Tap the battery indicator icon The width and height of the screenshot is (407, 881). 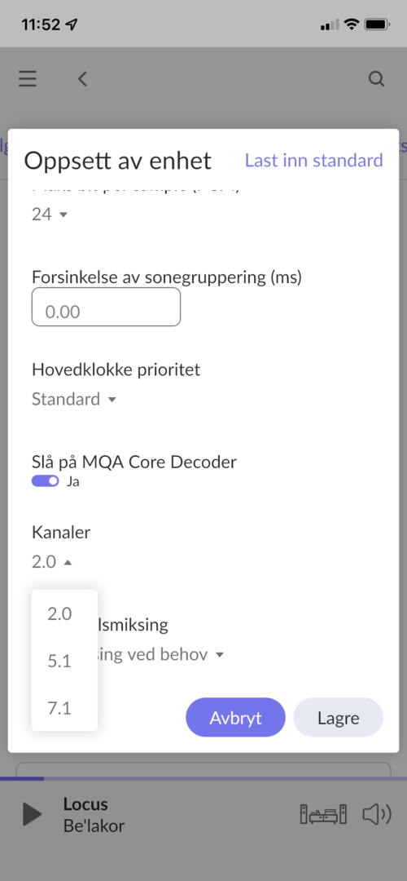(377, 24)
